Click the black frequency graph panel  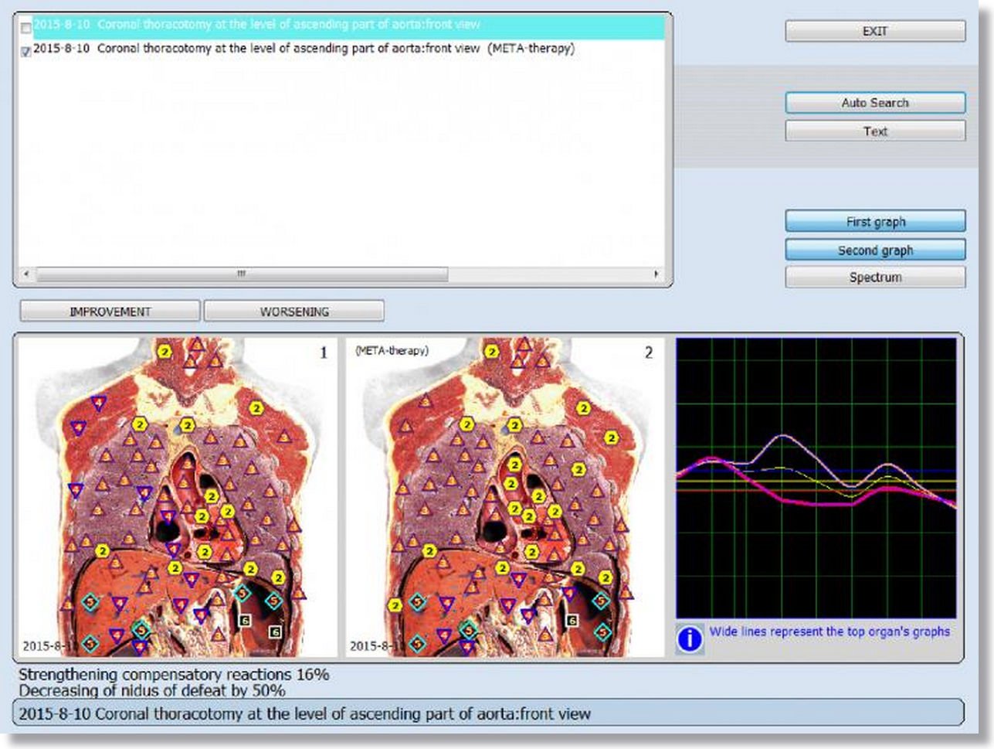click(816, 478)
